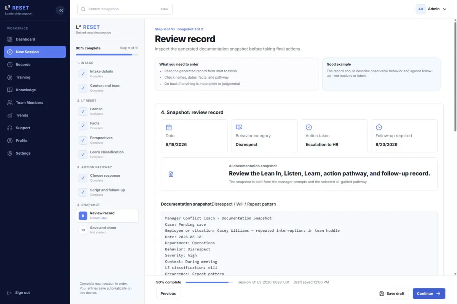Click the Sign out arrow icon
Image resolution: width=457 pixels, height=304 pixels.
pyautogui.click(x=10, y=293)
